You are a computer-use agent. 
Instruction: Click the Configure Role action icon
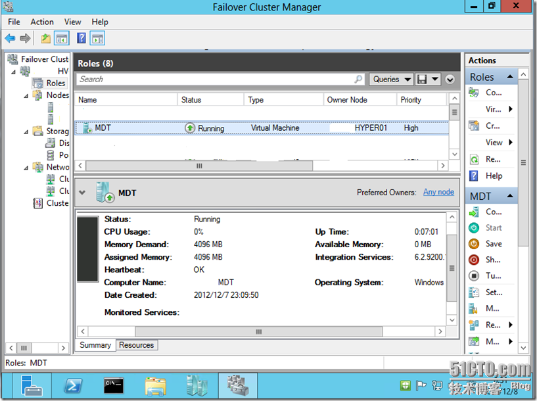click(474, 93)
